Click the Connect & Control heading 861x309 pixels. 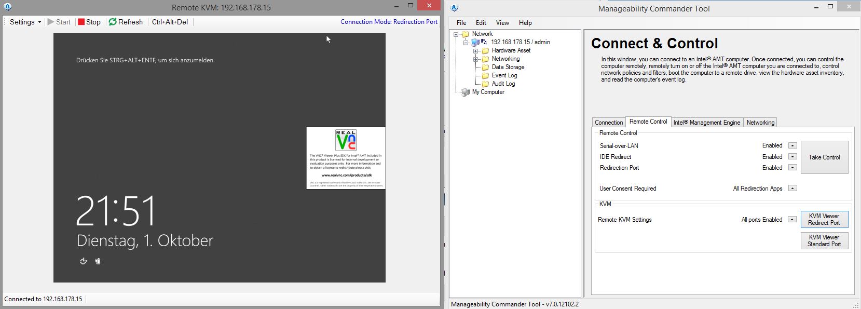[654, 44]
